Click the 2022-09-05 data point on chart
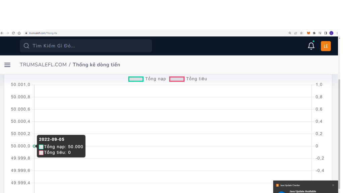 (x=34, y=146)
